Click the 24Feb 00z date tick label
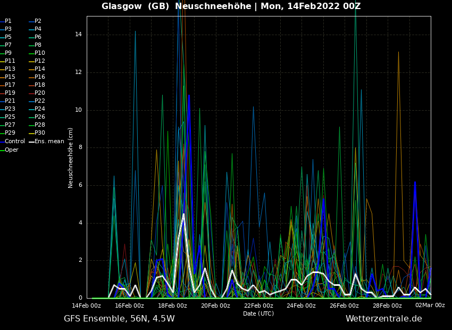Viewport: 452px width, 330px height. pos(301,306)
